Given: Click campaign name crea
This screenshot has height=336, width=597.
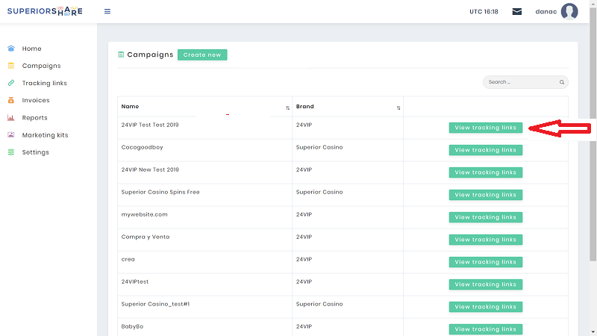Looking at the screenshot, I should (128, 259).
